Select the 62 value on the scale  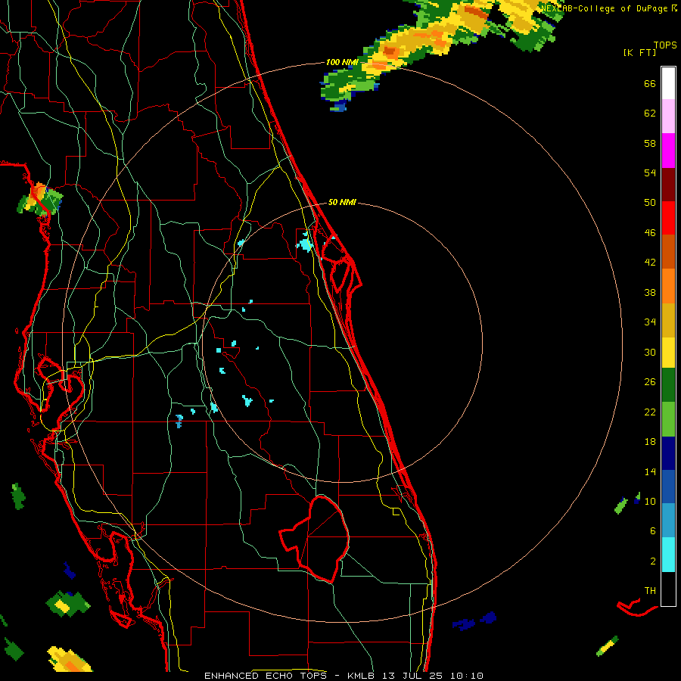coord(650,113)
